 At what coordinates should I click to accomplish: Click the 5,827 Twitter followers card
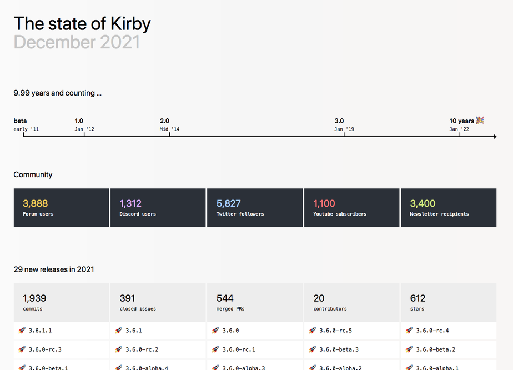tap(255, 208)
